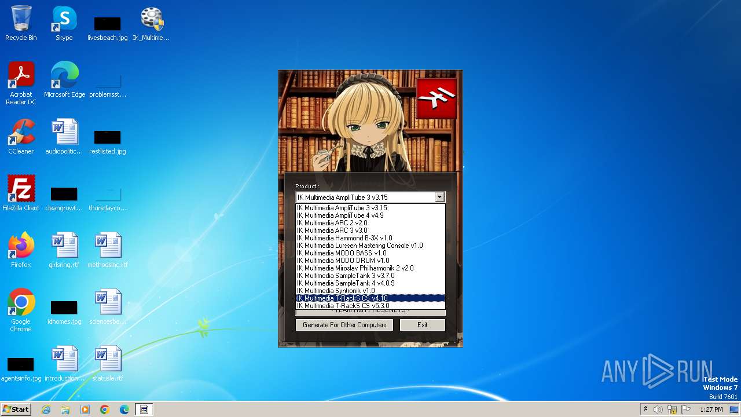Choose IK Multimedia Hammond B-3X v1.0
This screenshot has width=741, height=417.
tap(370, 238)
